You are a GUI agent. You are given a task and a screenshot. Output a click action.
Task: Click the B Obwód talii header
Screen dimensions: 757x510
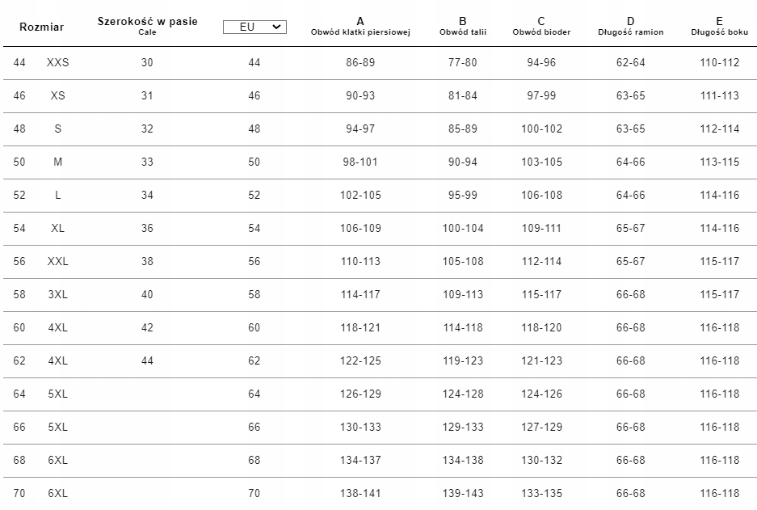(x=462, y=26)
